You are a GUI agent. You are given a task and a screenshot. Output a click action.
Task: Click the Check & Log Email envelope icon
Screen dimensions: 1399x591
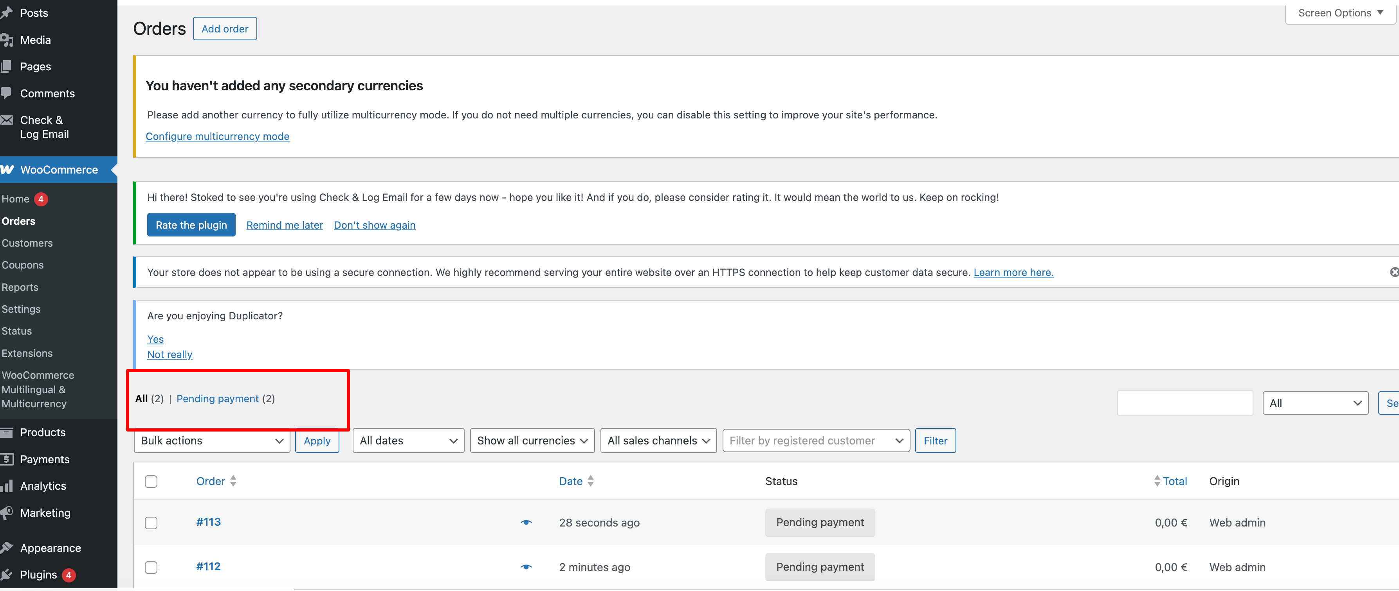7,120
